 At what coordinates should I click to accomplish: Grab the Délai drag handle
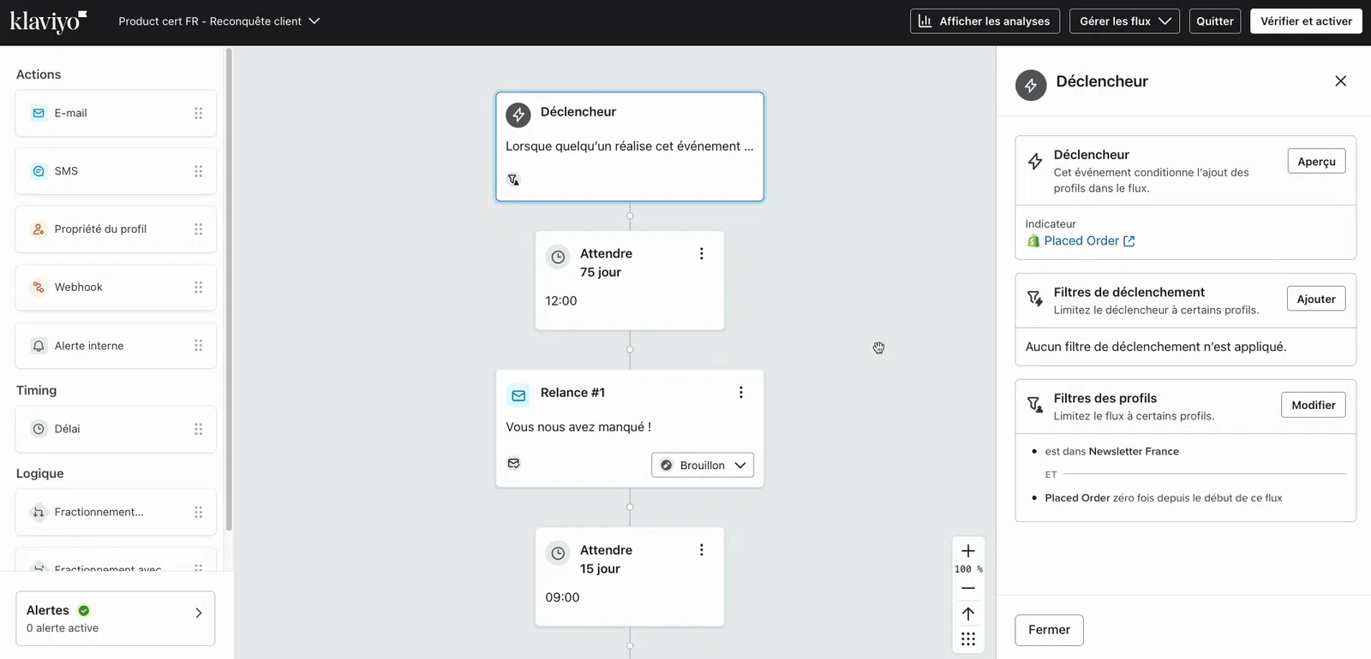click(x=198, y=429)
